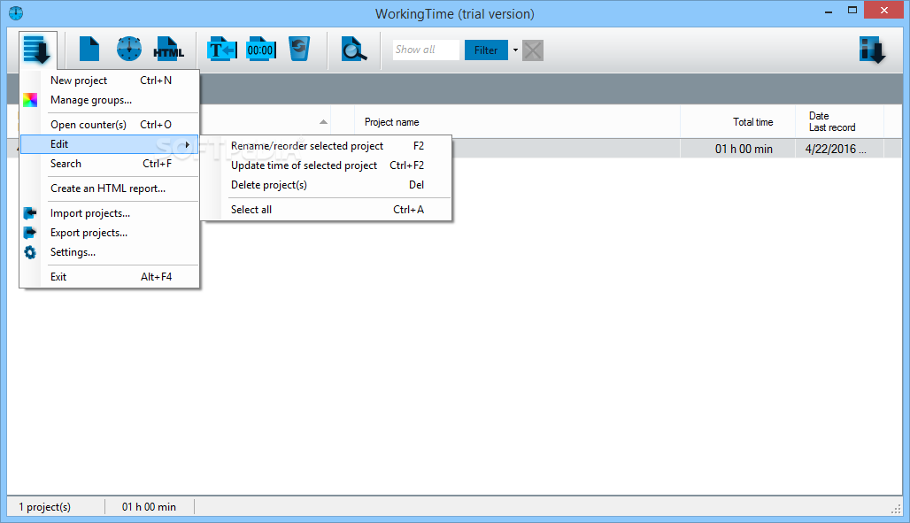Viewport: 910px width, 523px height.
Task: Click the 00:00 update time icon
Action: click(260, 50)
